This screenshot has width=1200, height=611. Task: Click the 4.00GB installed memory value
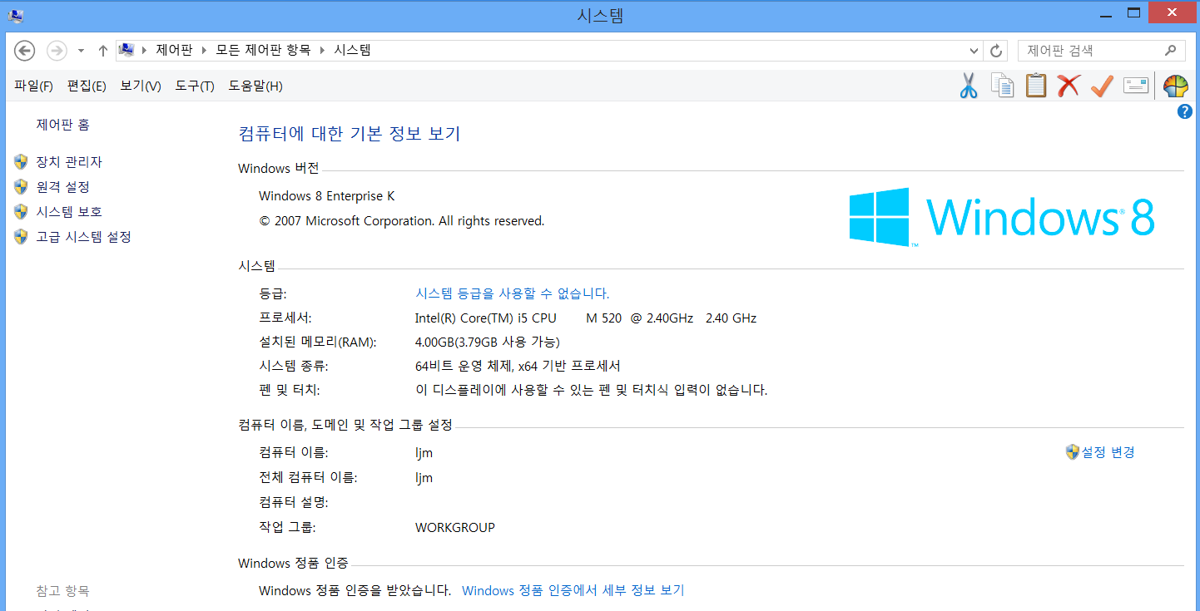tap(488, 342)
